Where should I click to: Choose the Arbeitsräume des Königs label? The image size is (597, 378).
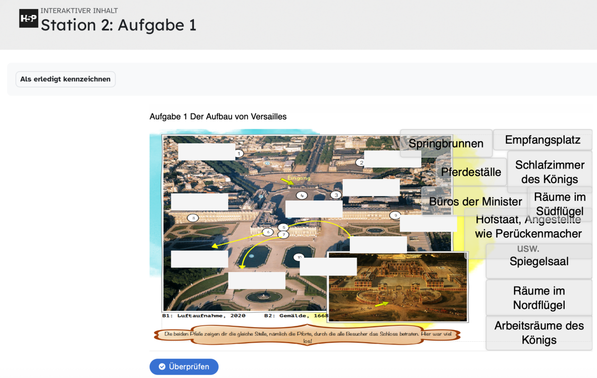[x=539, y=333]
